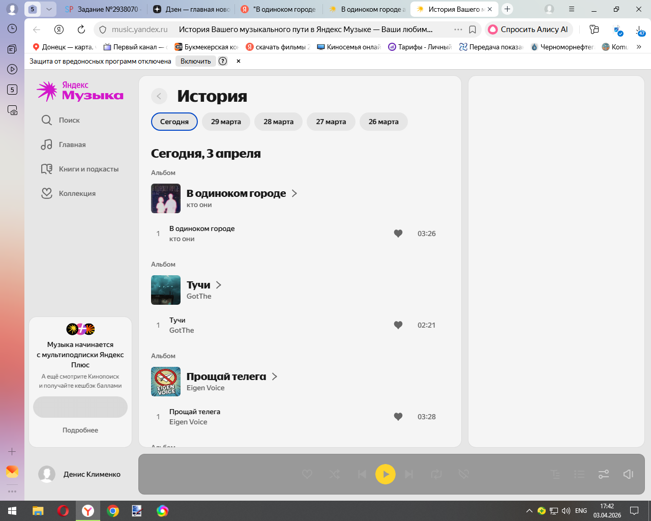This screenshot has height=521, width=651.
Task: Open the three-dot page actions in address bar
Action: (x=458, y=30)
